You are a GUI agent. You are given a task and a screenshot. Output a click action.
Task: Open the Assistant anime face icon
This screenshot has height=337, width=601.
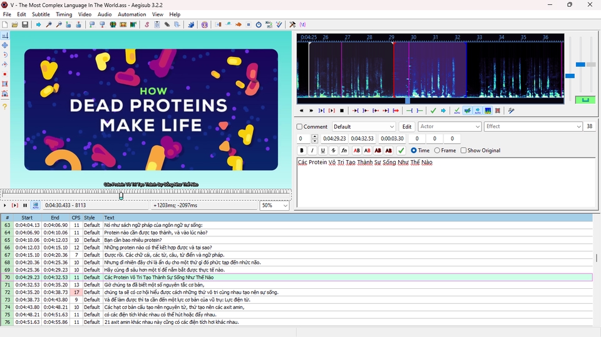[205, 24]
